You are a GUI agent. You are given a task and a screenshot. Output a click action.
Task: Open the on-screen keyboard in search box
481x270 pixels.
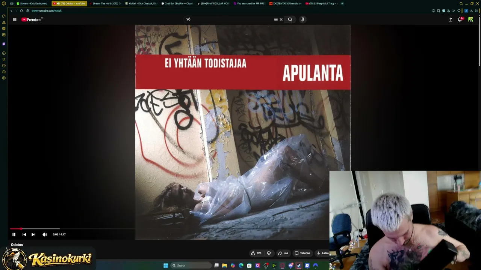(276, 19)
